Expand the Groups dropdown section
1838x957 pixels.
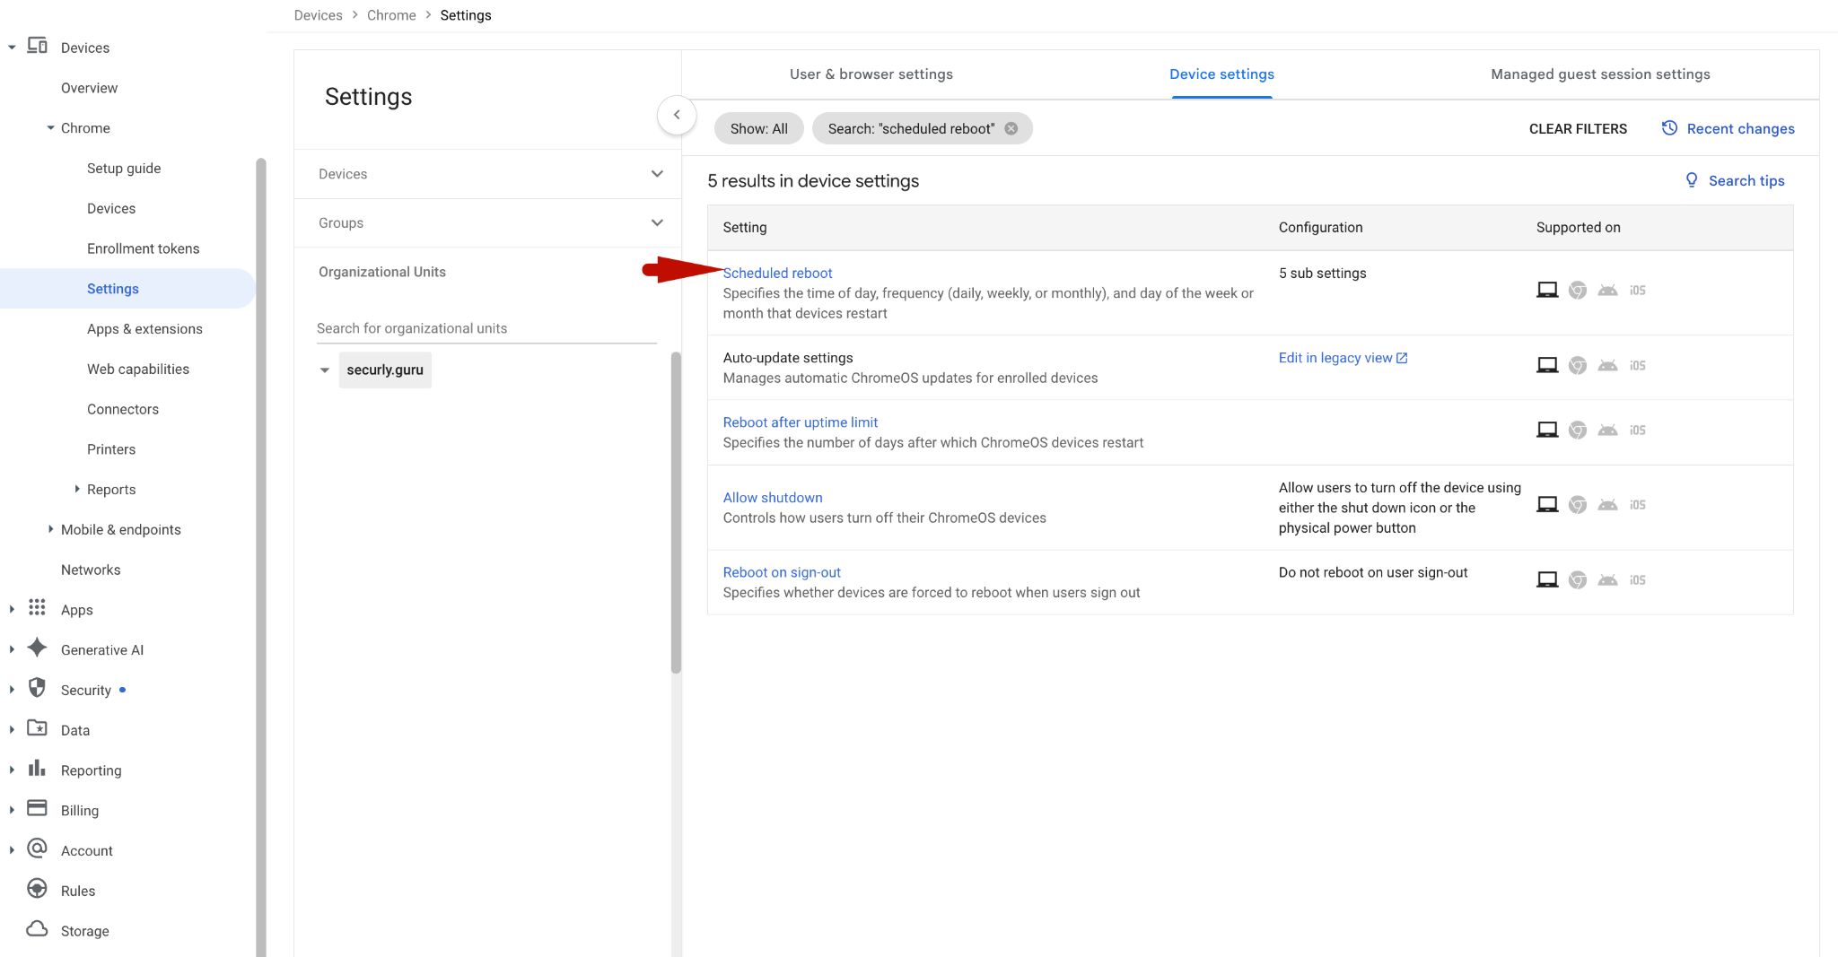click(x=657, y=223)
